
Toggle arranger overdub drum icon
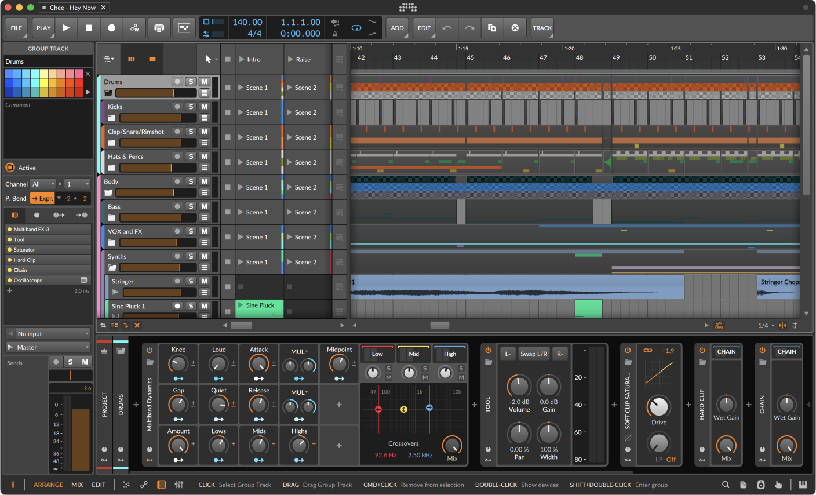pos(159,28)
